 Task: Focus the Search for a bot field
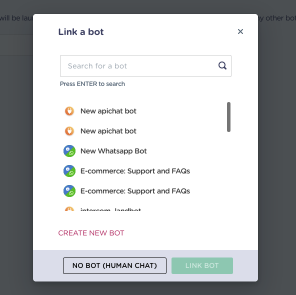tap(145, 66)
